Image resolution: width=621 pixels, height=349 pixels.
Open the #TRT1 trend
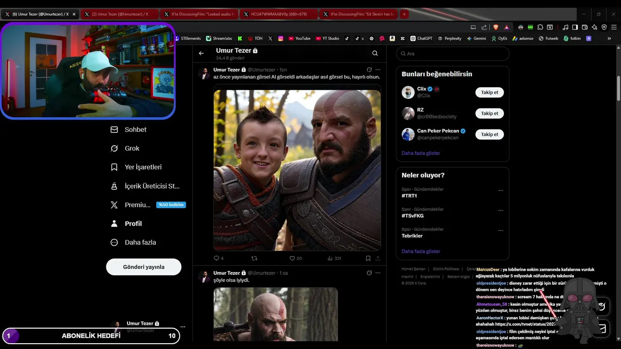(x=409, y=196)
